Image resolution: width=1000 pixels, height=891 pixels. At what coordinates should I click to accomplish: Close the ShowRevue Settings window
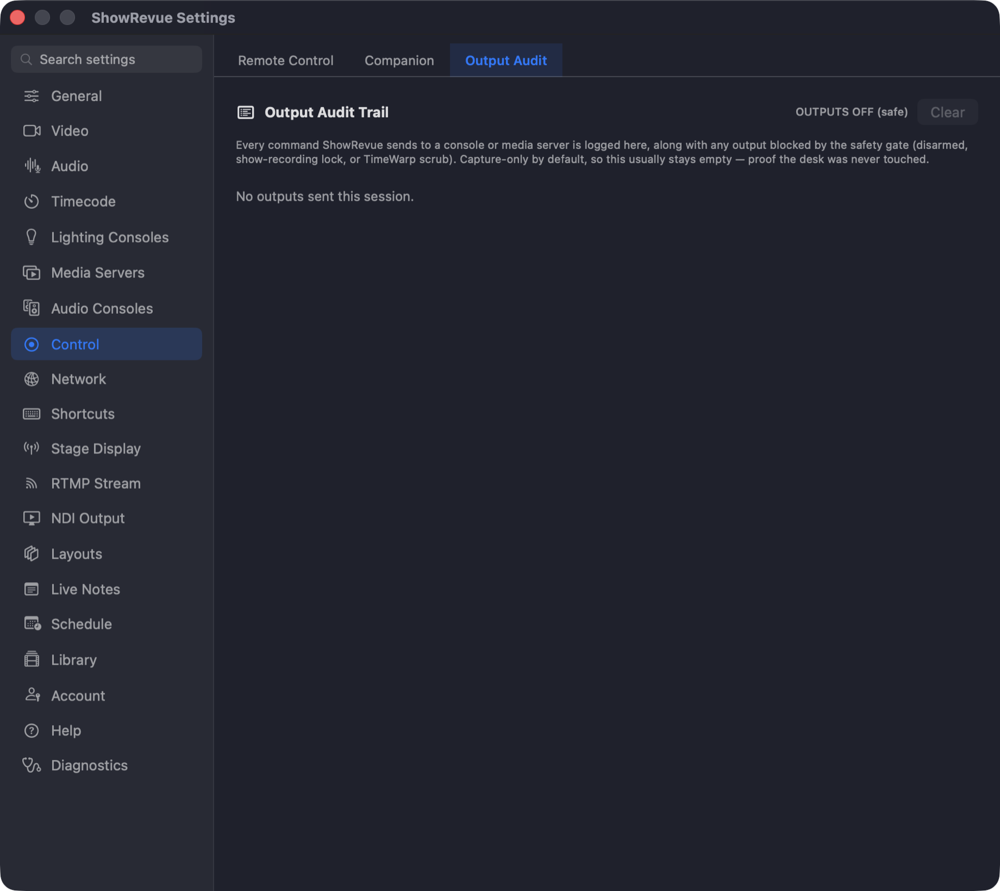coord(18,18)
